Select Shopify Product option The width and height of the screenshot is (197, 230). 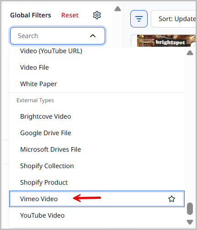pyautogui.click(x=97, y=182)
